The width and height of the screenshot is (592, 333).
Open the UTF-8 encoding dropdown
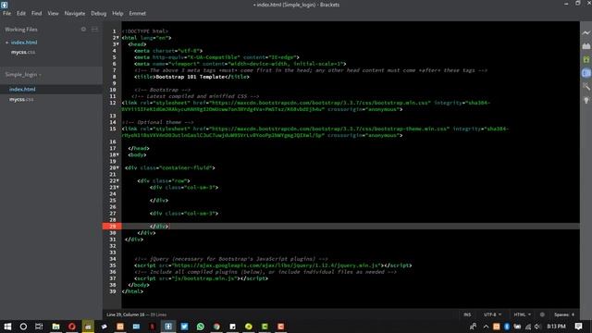492,314
